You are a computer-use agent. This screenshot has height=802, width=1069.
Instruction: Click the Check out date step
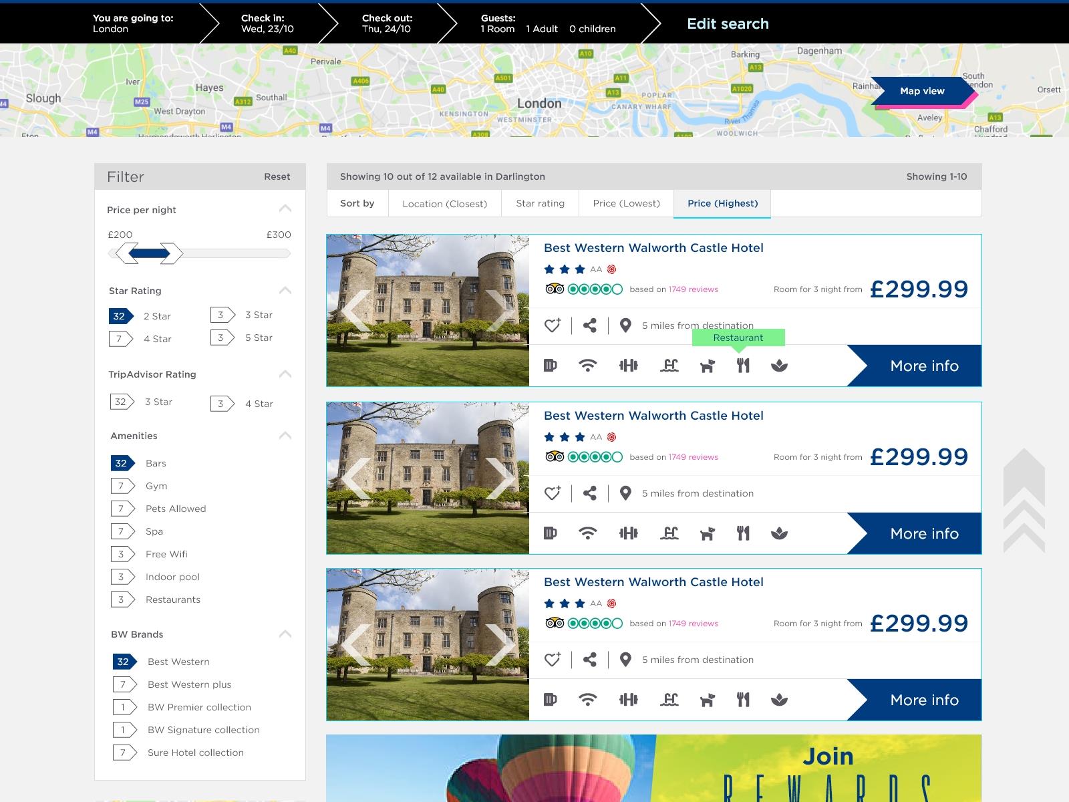(387, 23)
